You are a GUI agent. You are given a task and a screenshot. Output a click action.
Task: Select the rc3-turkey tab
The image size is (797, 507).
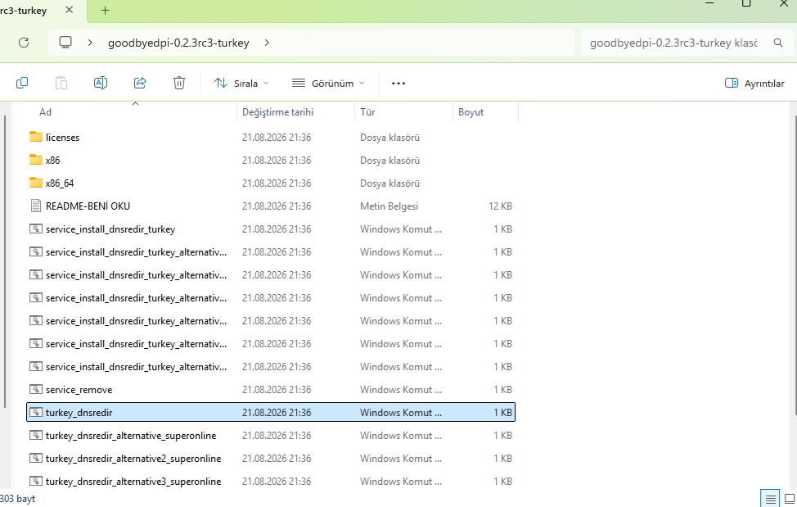(x=24, y=10)
